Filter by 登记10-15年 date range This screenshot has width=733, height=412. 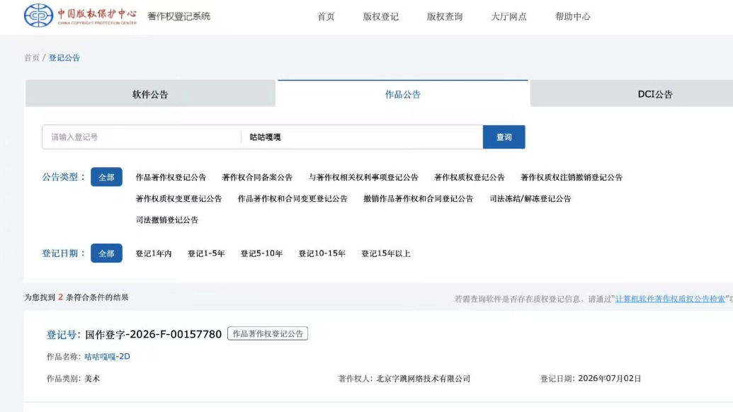(322, 253)
